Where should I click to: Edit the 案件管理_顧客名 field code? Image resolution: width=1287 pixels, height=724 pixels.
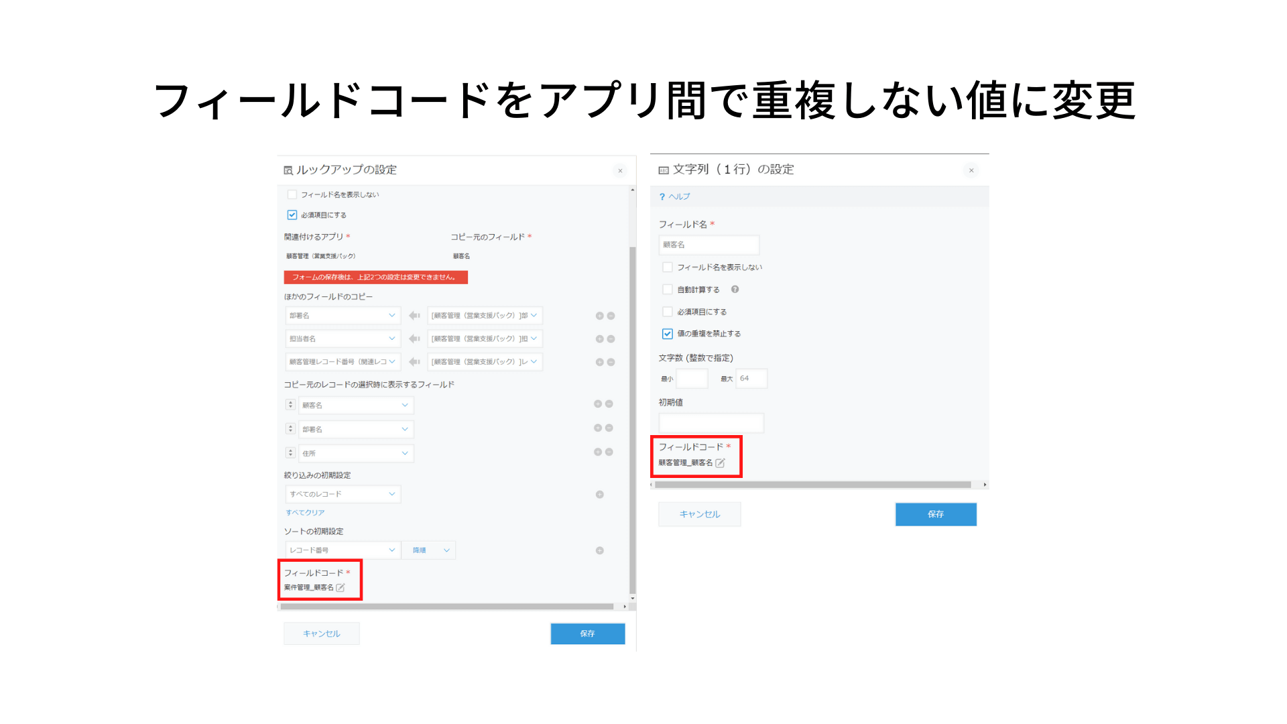click(341, 588)
